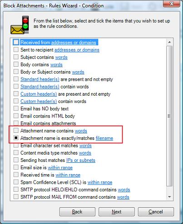The height and width of the screenshot is (224, 183).
Task: Click 'words' link in Body contains row
Action: coord(56,64)
